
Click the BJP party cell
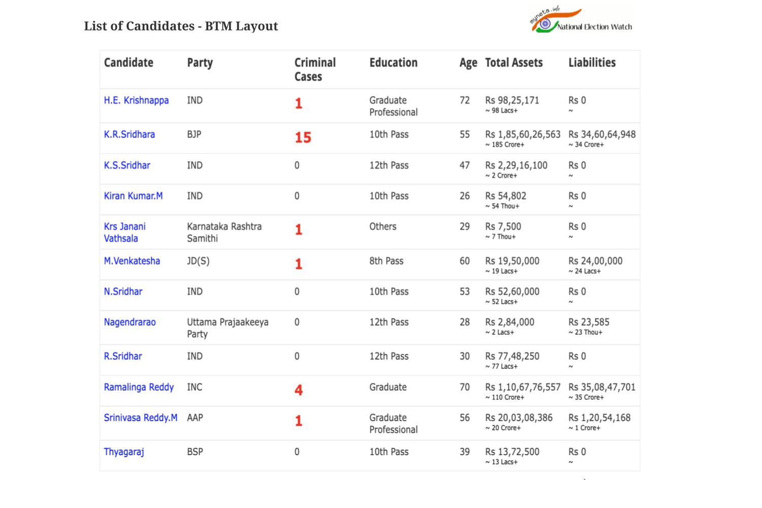click(194, 134)
